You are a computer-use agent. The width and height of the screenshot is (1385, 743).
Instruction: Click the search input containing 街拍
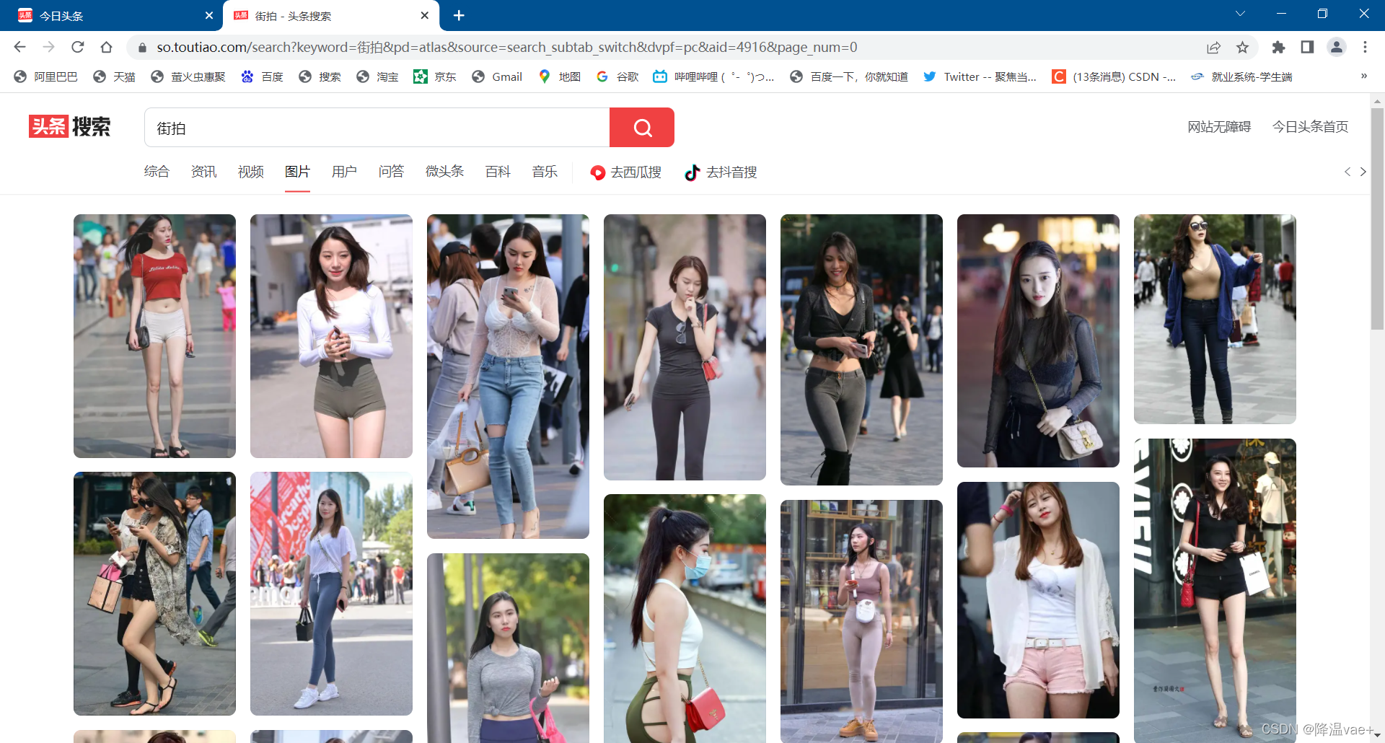click(377, 128)
